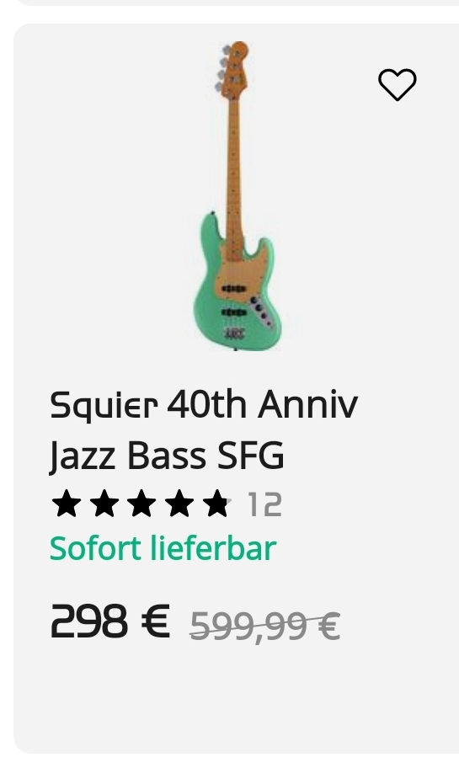Click the "Jazz Bass SFG" title line
The width and height of the screenshot is (459, 768).
click(x=167, y=456)
